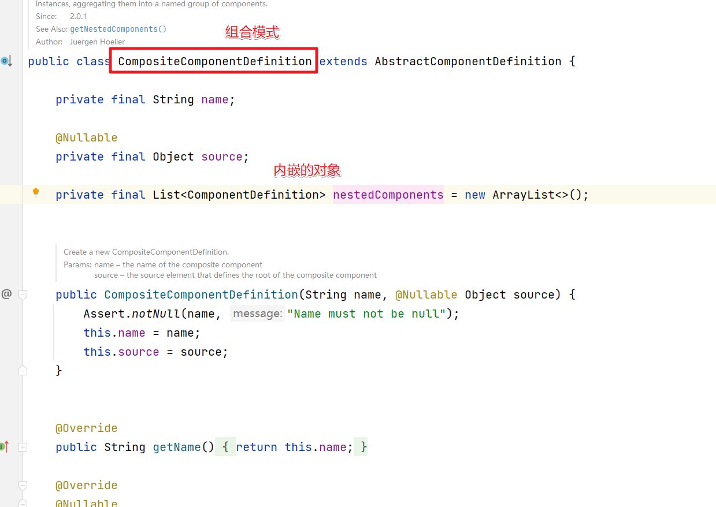Click the @Nullable annotation above Object source field
The image size is (716, 507).
(87, 137)
